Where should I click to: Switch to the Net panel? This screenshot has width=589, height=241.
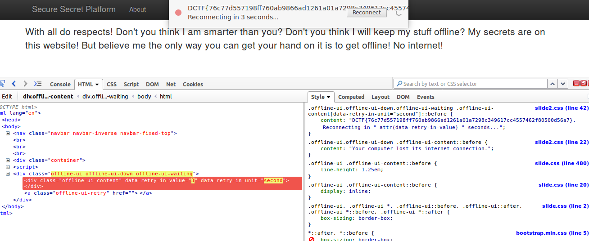click(171, 84)
